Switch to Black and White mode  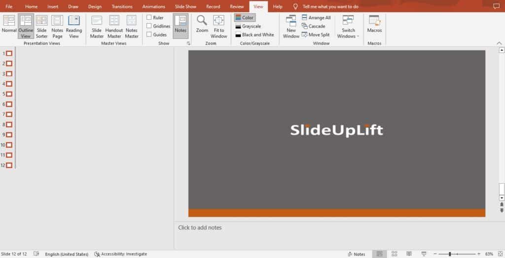click(254, 35)
